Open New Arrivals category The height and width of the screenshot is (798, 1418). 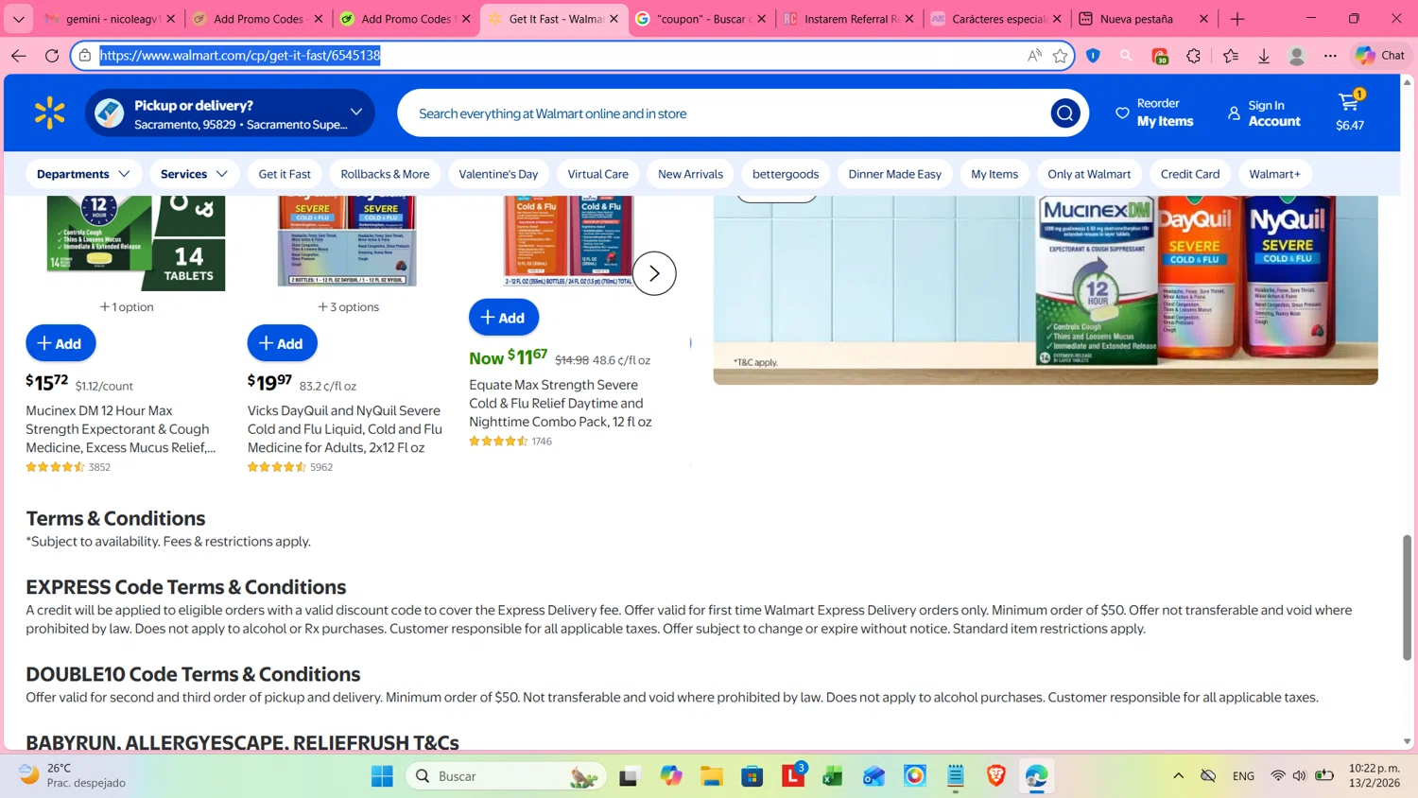[x=690, y=174]
